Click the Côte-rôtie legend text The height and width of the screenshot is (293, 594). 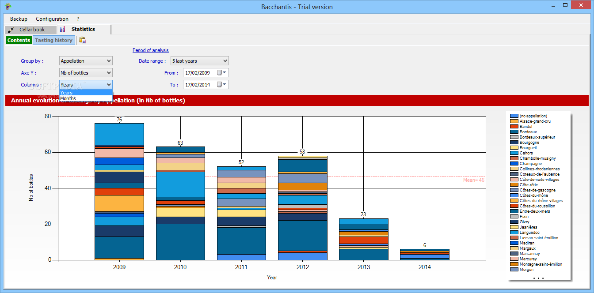[529, 185]
